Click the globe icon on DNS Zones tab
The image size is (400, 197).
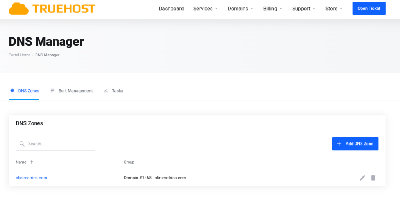12,91
